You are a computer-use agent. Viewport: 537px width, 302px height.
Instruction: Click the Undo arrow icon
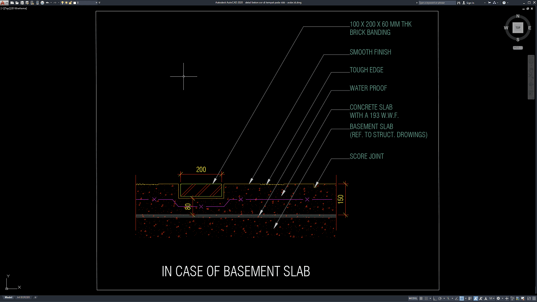pos(47,3)
